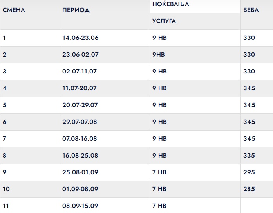
Task: Click the БЕБА column header
Action: click(x=251, y=10)
